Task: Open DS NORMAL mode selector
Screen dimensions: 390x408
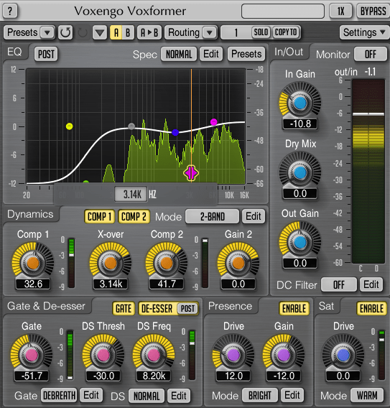Action: click(147, 396)
